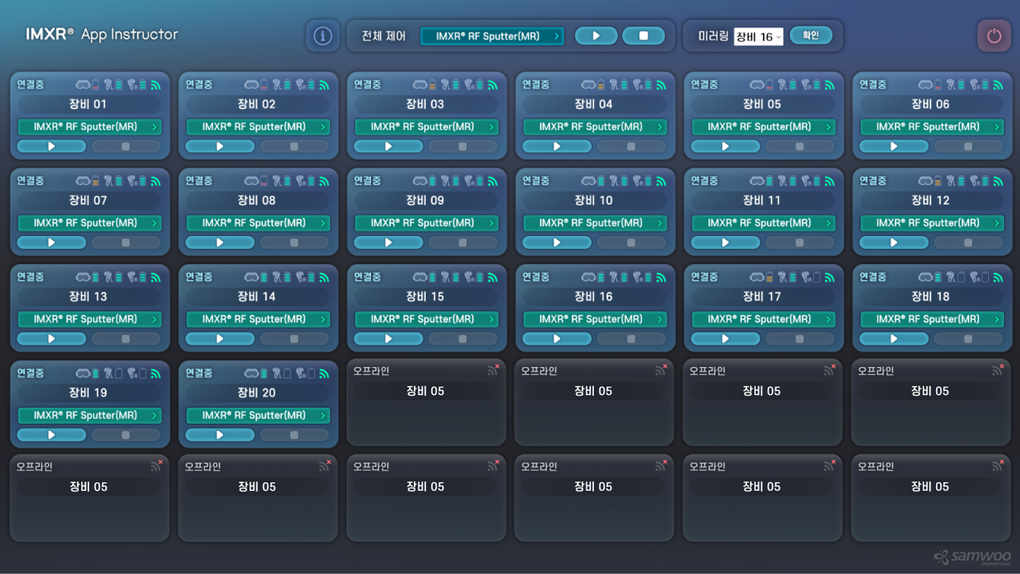Stop content on 장비 14
The width and height of the screenshot is (1020, 574).
[x=294, y=339]
